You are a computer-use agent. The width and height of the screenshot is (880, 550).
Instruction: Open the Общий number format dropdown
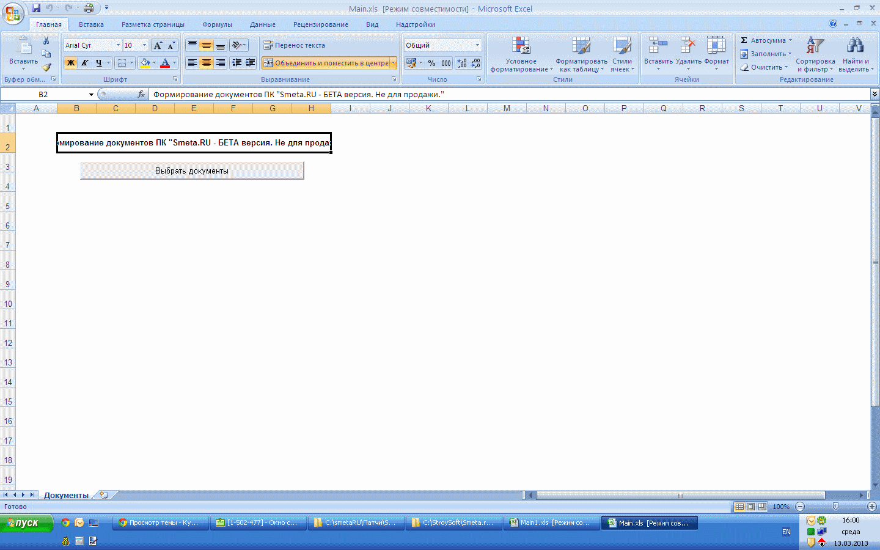pos(477,45)
